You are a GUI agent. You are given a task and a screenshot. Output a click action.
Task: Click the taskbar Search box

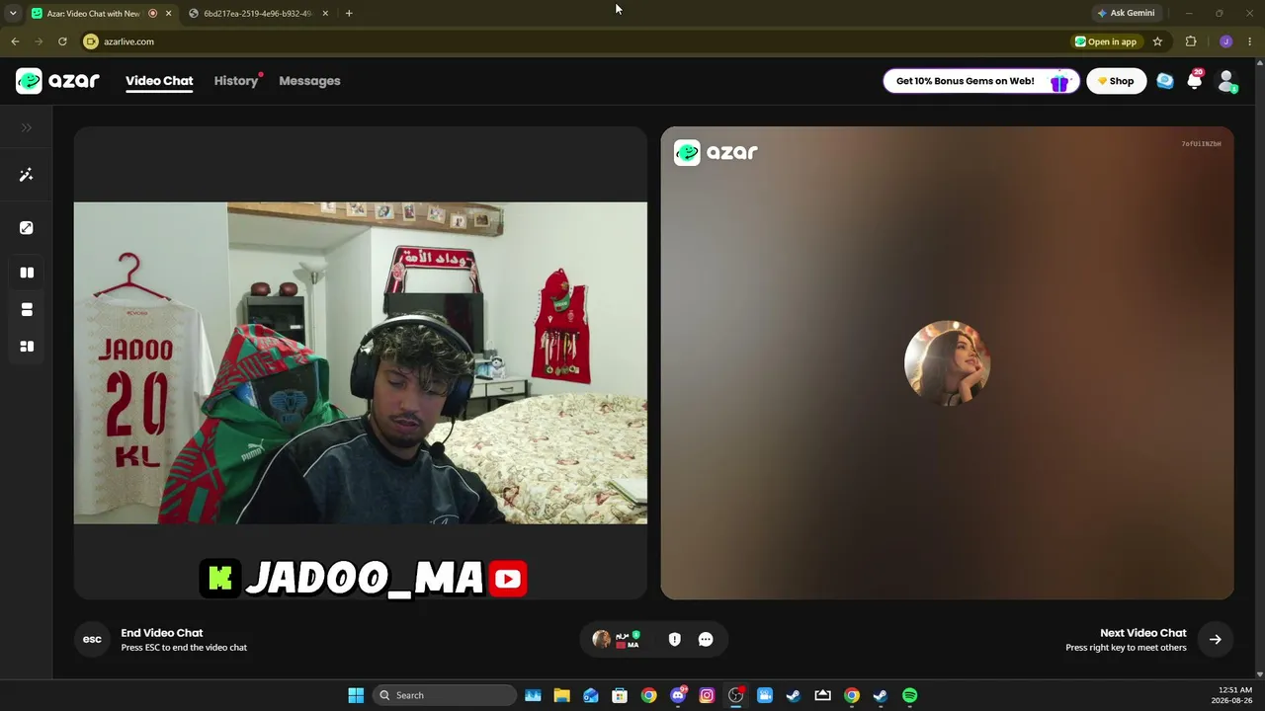pos(444,695)
